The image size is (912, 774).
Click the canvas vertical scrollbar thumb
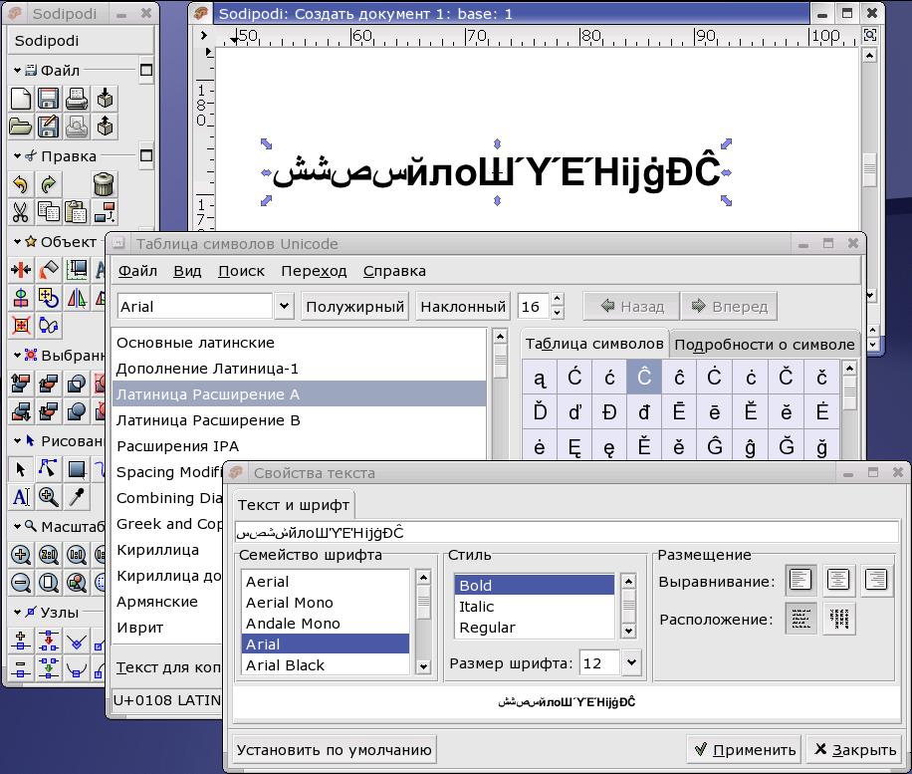[869, 170]
